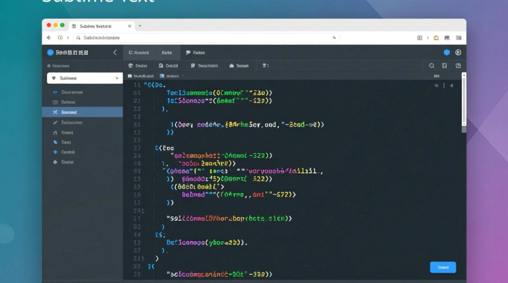This screenshot has height=283, width=508.
Task: Click the grid icon in browser toolbar
Action: (420, 38)
